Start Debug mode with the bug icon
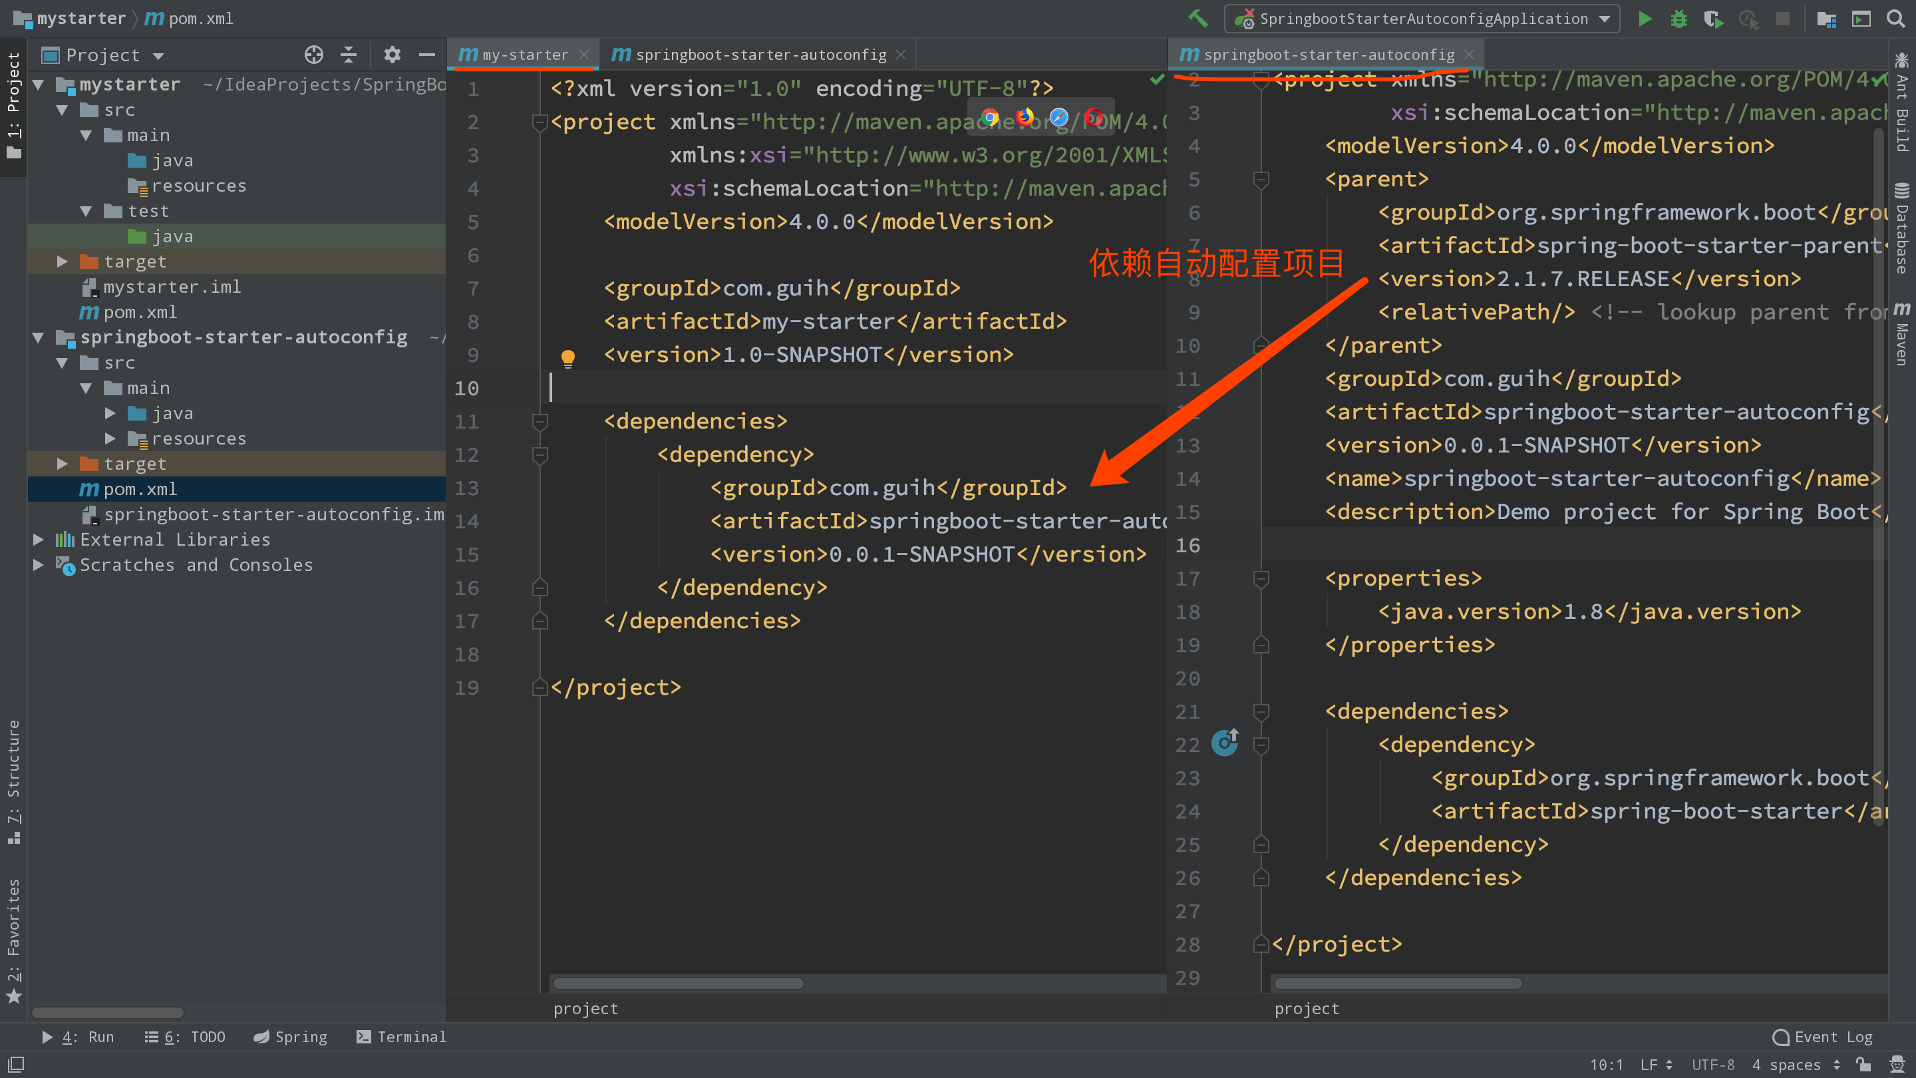This screenshot has width=1916, height=1078. pyautogui.click(x=1678, y=19)
